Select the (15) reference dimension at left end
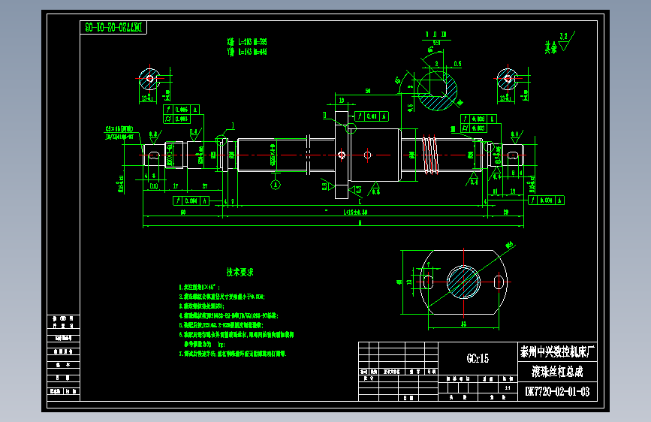Screen dimensions: 651x422 click(x=154, y=186)
